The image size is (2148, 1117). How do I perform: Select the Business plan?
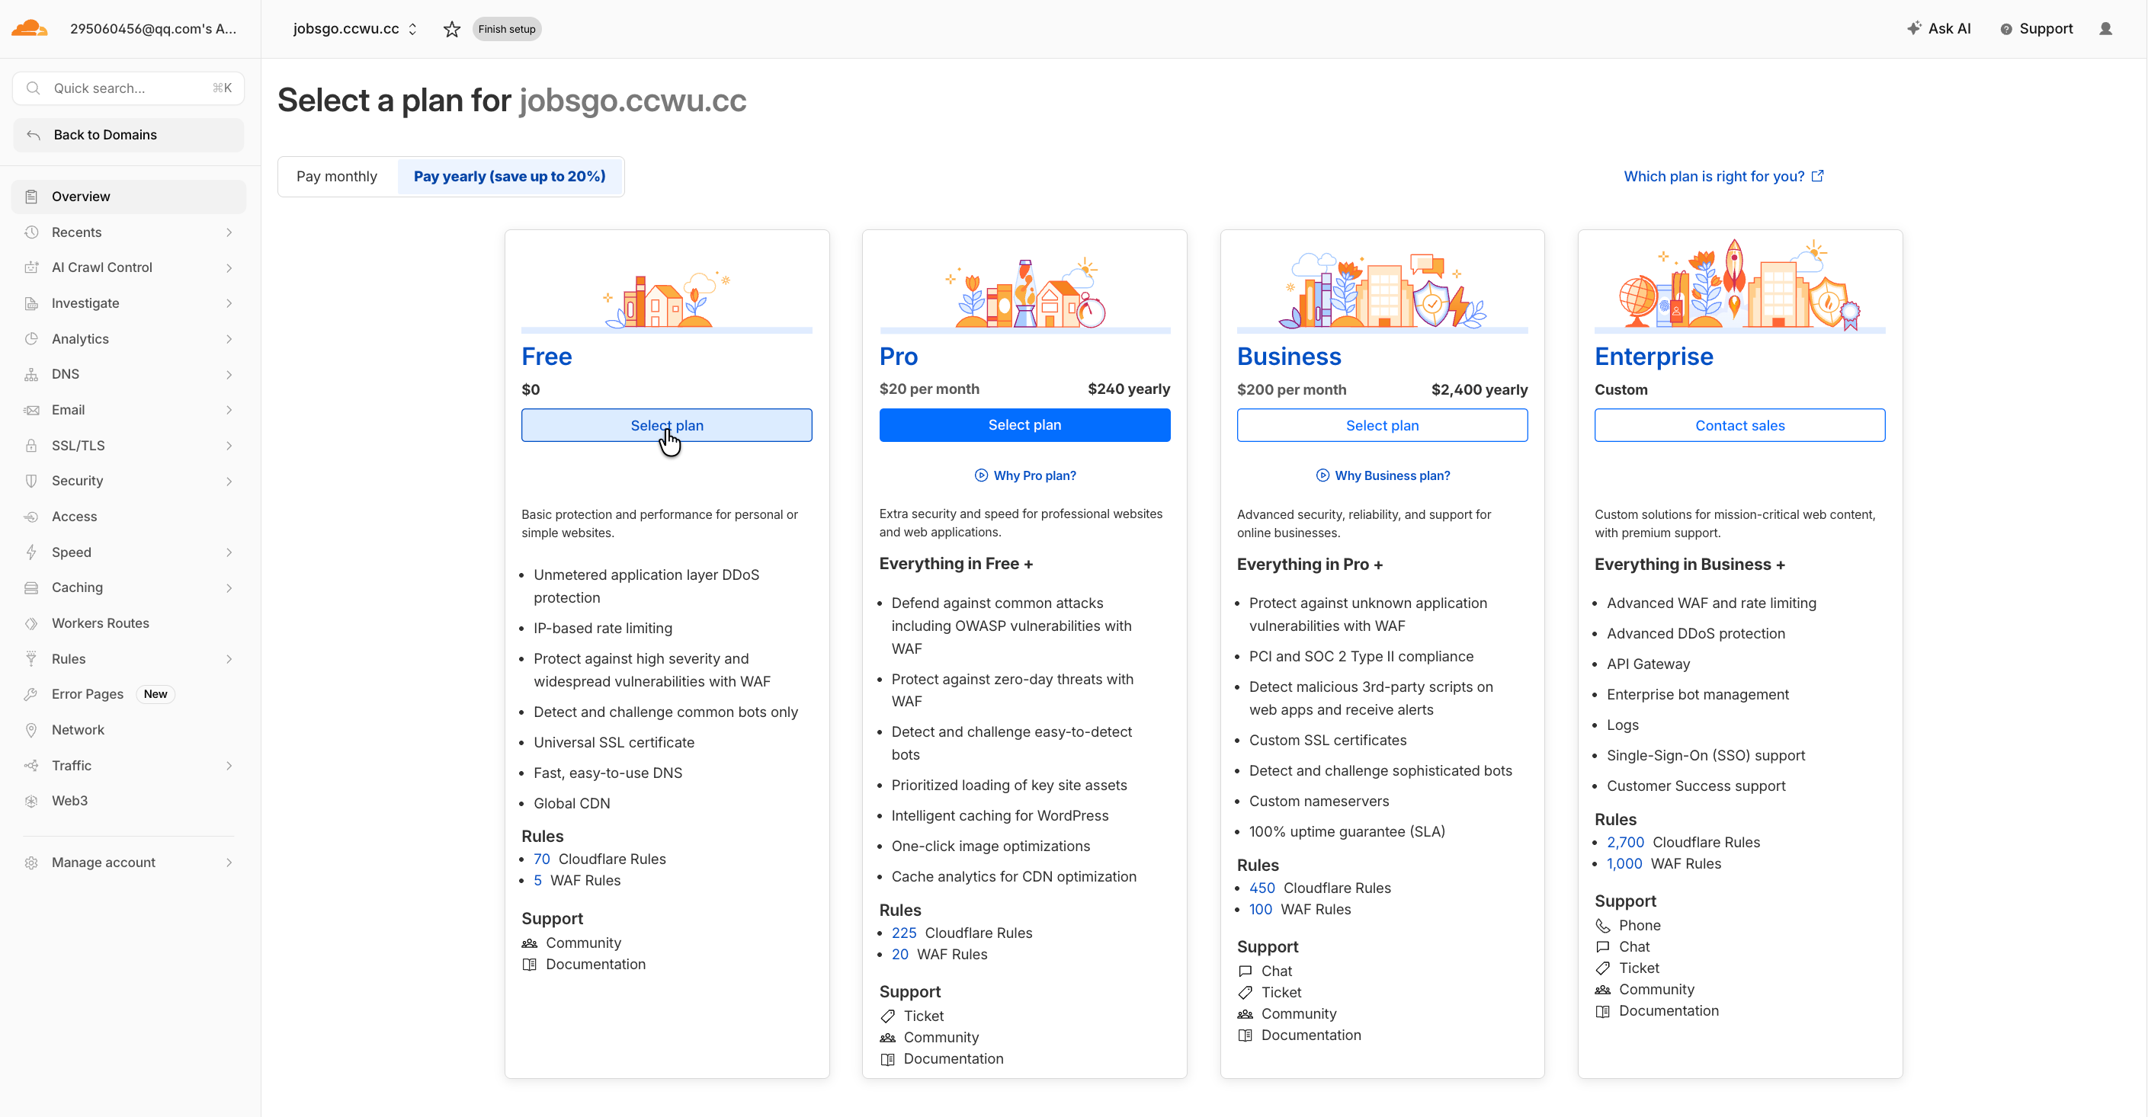click(x=1382, y=425)
